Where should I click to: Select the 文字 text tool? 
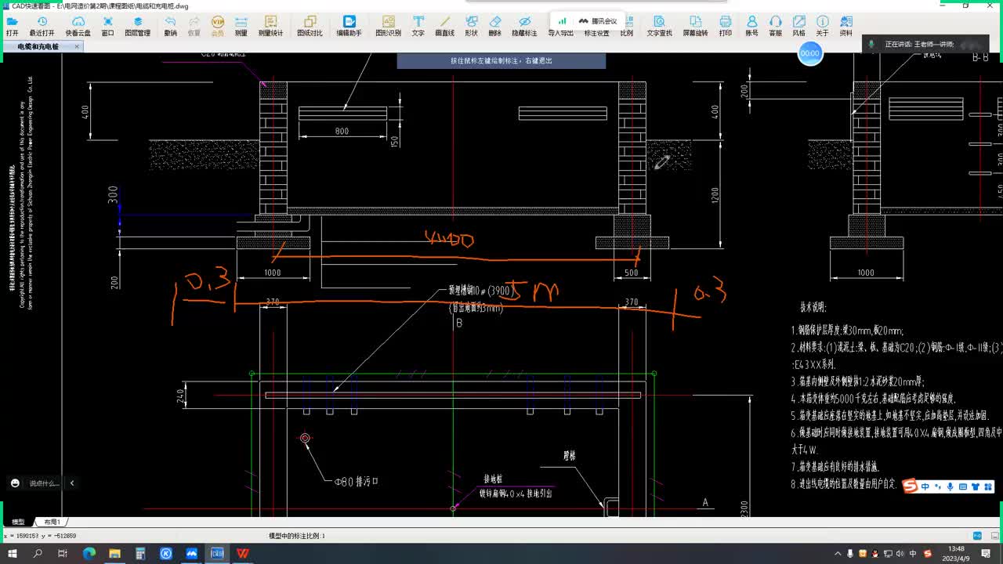tap(418, 27)
